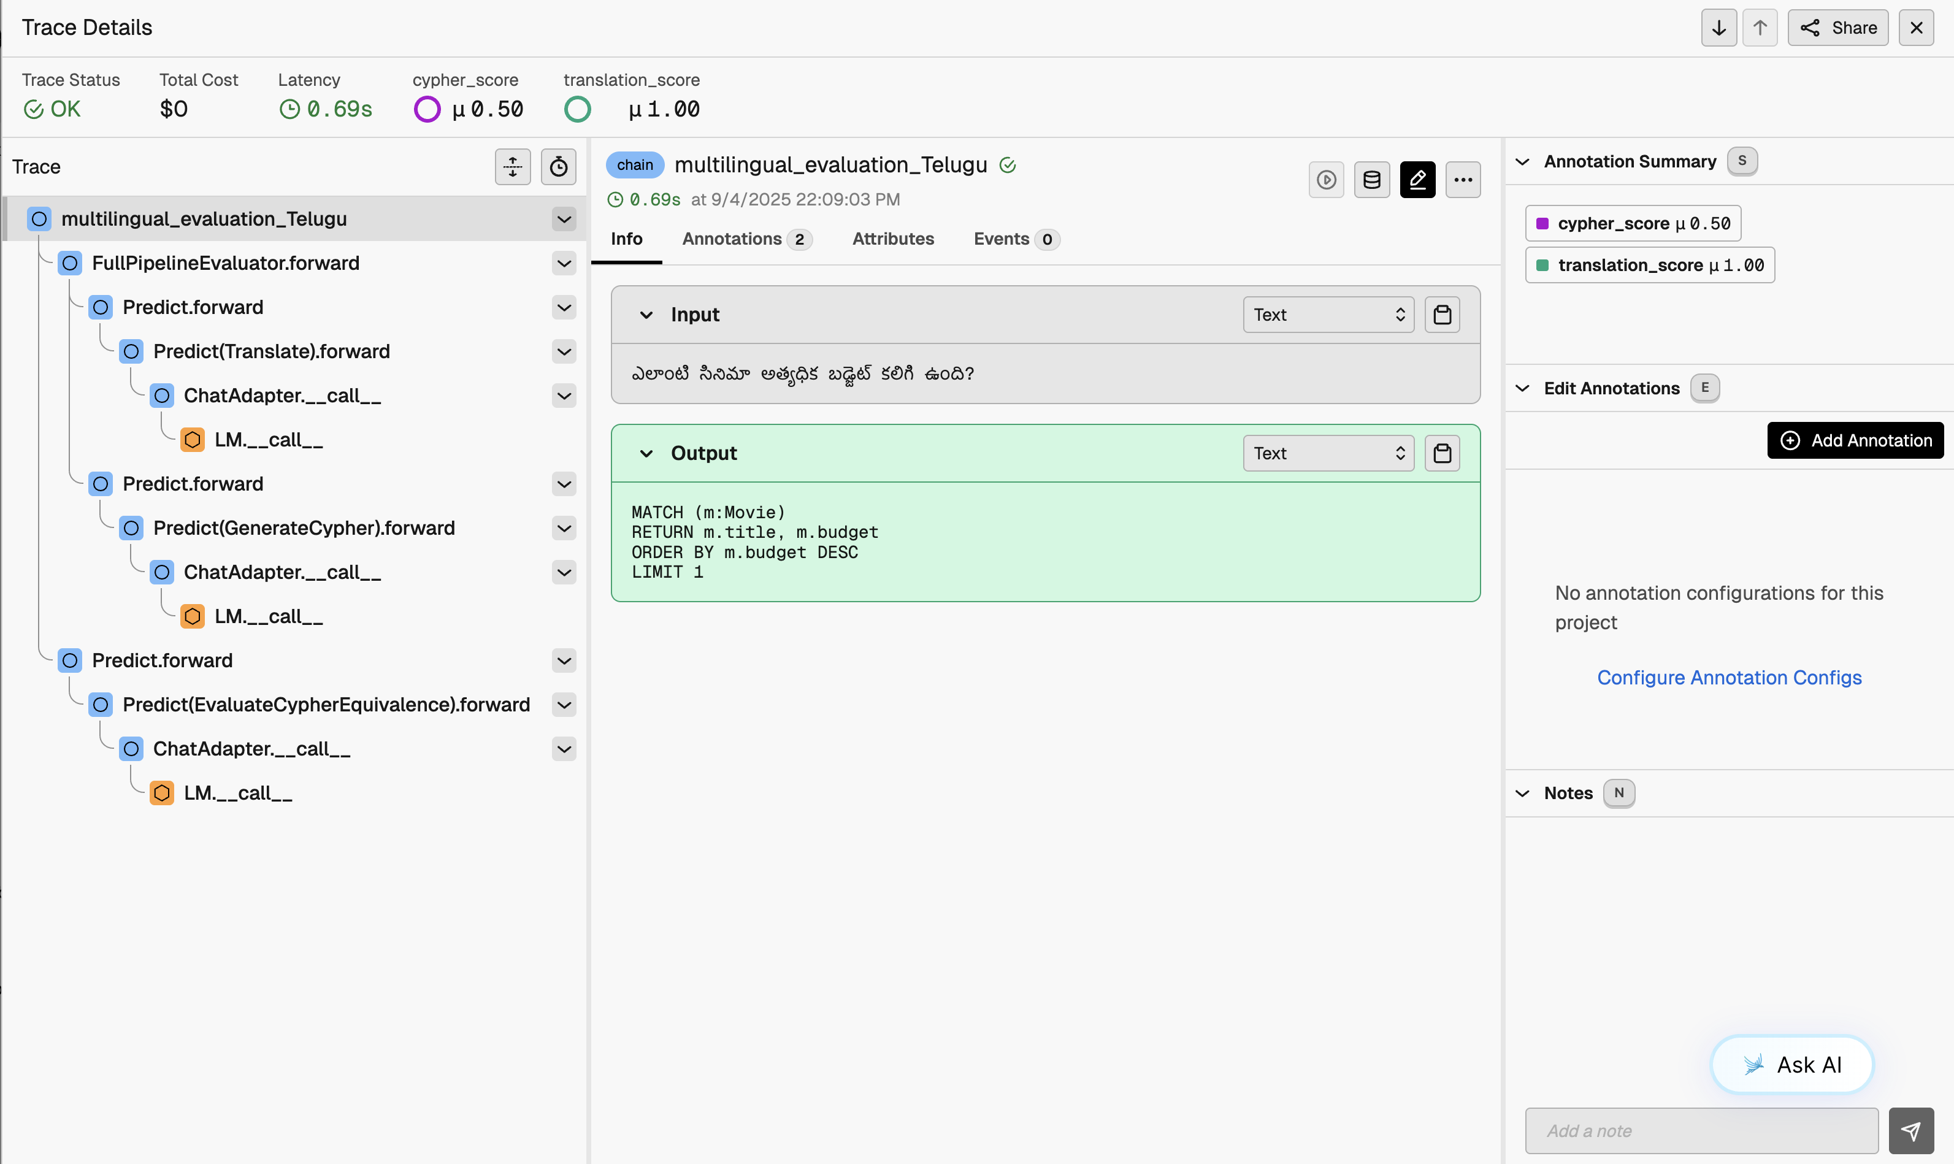
Task: Click the playground replay span icon
Action: click(1326, 180)
